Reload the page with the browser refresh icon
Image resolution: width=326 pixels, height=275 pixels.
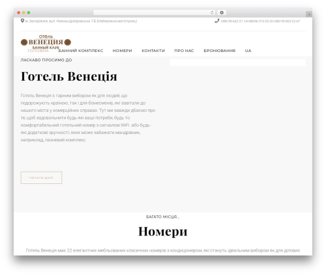(212, 13)
